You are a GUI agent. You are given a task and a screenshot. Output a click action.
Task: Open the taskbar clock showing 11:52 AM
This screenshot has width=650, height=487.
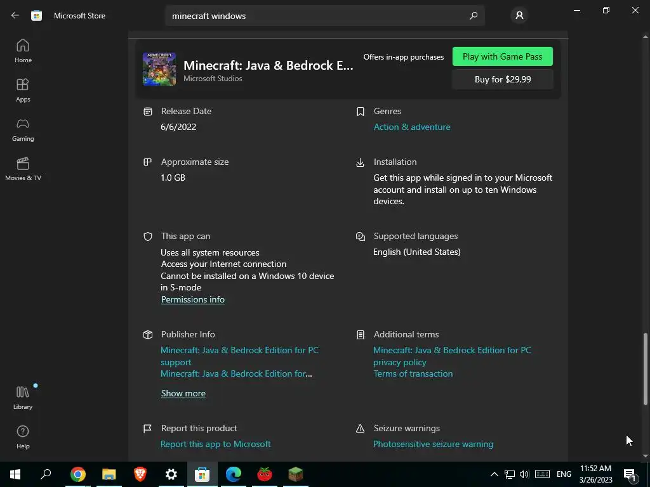[595, 474]
